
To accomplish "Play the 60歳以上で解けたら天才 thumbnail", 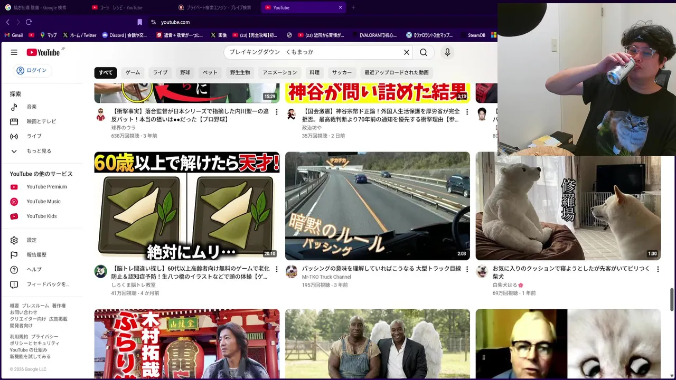I will click(x=187, y=206).
